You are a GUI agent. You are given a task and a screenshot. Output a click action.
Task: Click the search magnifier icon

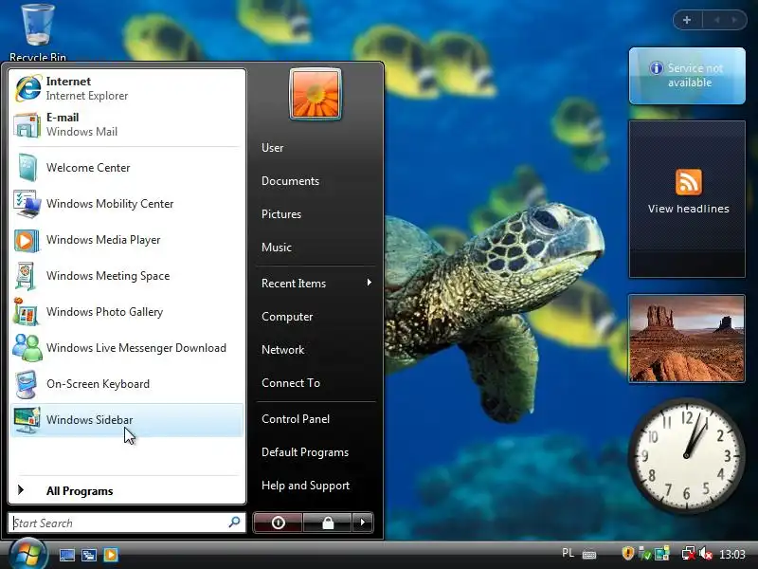click(x=234, y=523)
